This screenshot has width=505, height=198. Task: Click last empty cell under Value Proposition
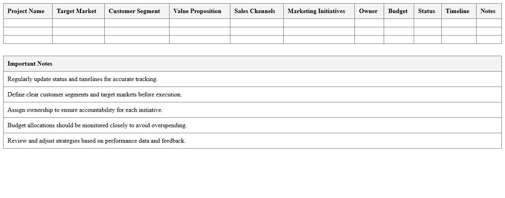pyautogui.click(x=200, y=40)
